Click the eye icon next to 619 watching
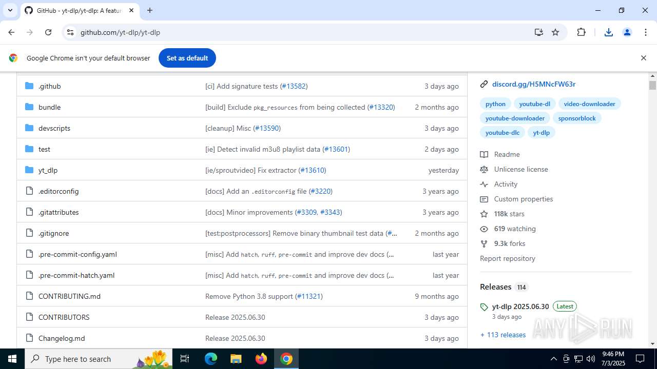This screenshot has width=657, height=369. (x=484, y=229)
